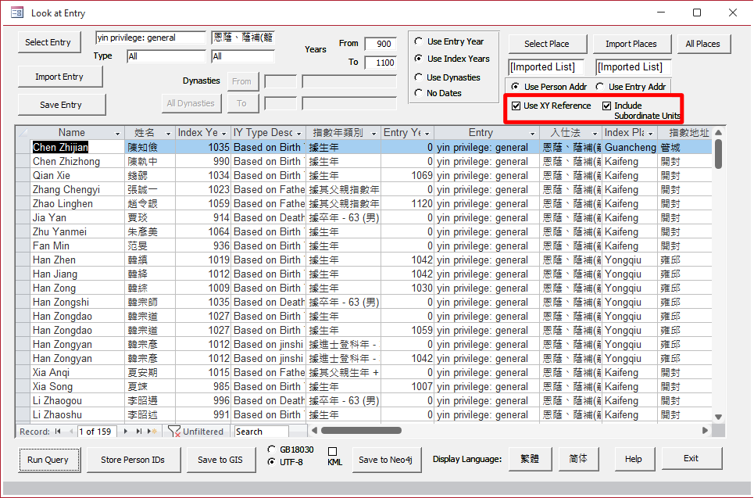The height and width of the screenshot is (498, 754).
Task: Switch display language to 简体
Action: click(579, 459)
